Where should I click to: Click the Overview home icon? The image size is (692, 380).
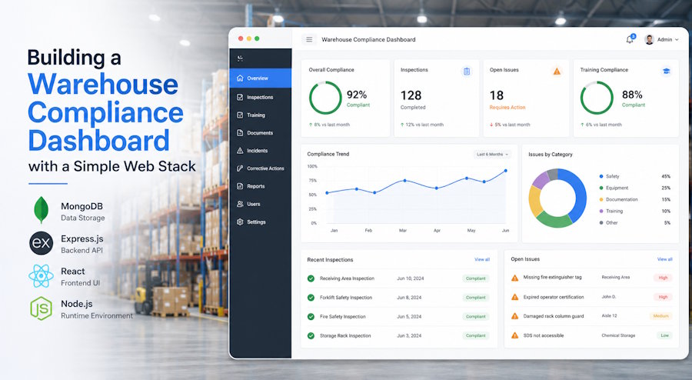[240, 78]
